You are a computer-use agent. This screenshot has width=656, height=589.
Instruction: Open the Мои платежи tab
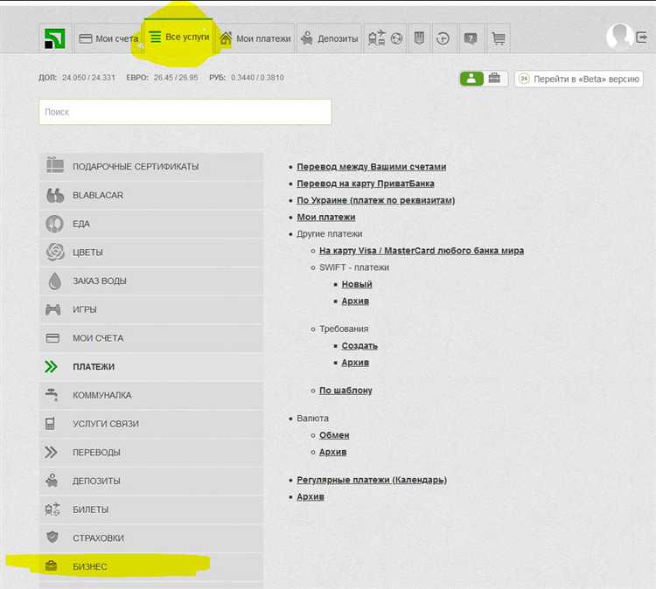point(255,38)
